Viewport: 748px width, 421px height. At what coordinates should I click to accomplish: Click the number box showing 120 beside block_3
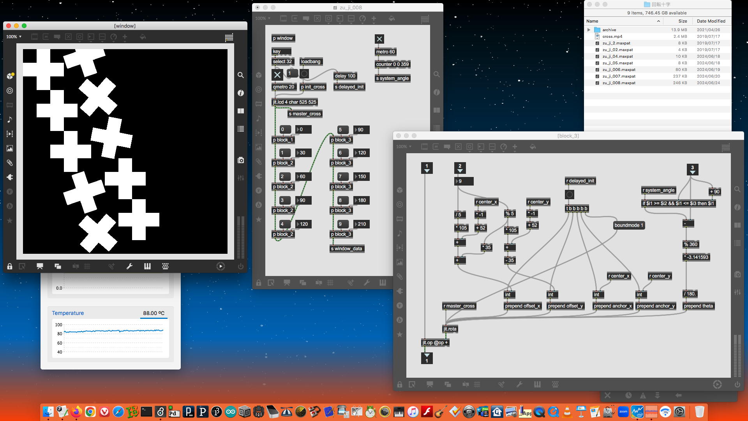point(362,153)
